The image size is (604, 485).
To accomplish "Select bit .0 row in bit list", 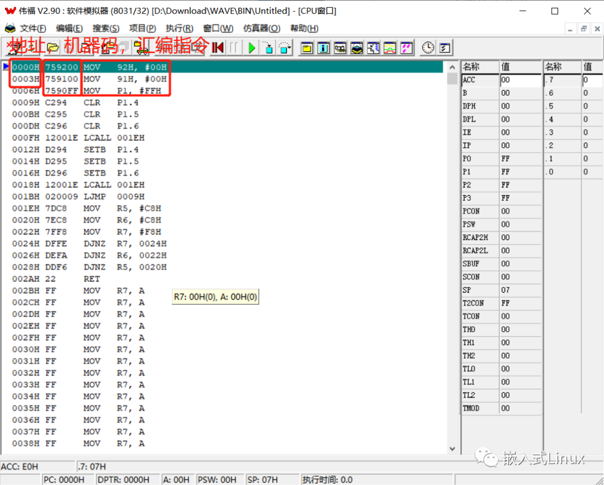I will click(573, 172).
